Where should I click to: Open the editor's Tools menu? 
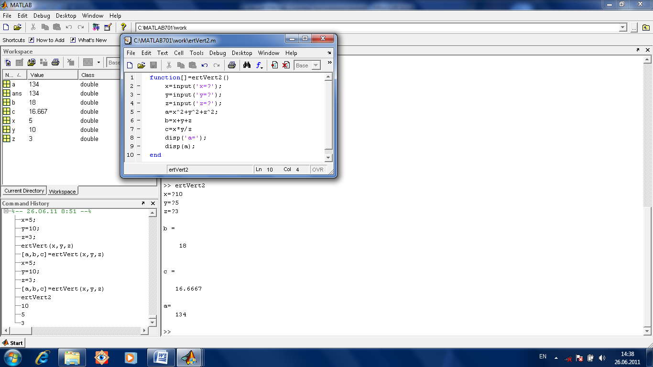[196, 53]
